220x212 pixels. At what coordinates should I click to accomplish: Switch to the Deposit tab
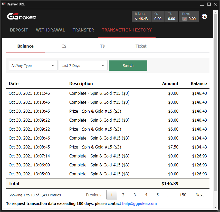(19, 30)
